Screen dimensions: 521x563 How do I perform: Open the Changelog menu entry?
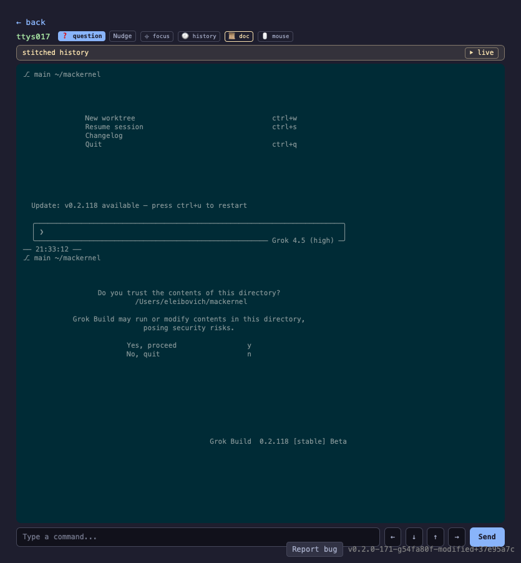tap(104, 135)
